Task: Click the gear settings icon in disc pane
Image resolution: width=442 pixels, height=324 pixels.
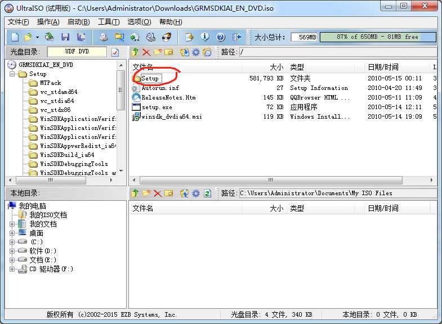Action: pos(195,52)
